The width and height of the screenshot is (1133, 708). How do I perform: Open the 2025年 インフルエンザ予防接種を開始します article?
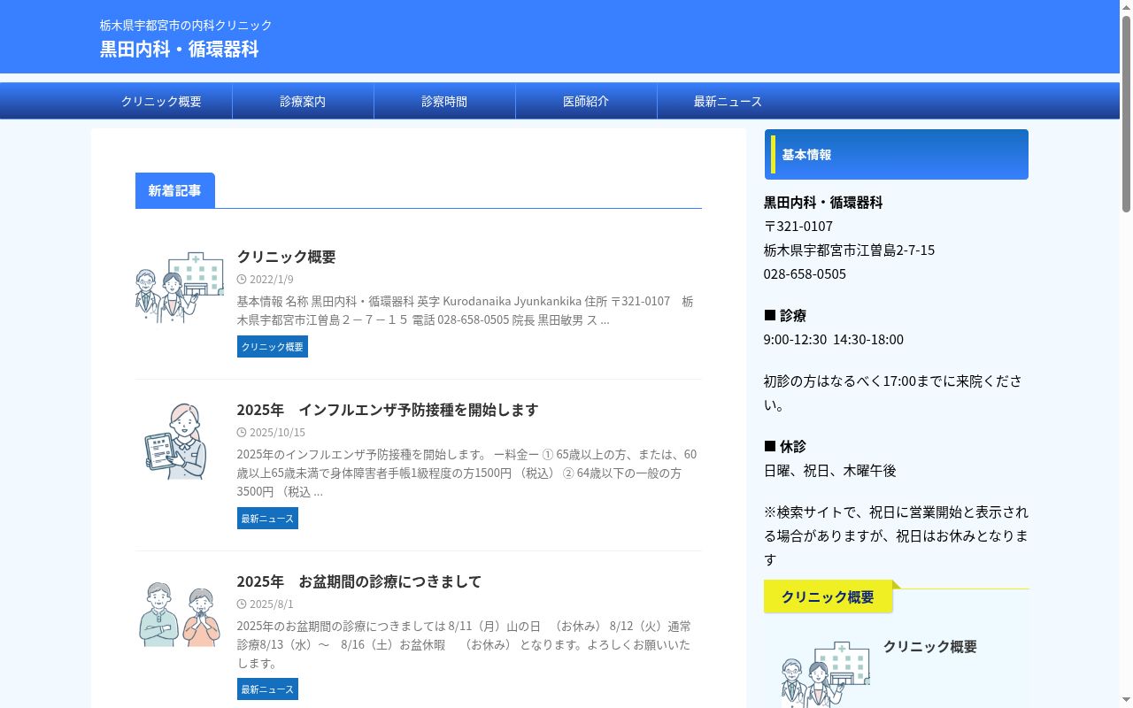click(387, 410)
